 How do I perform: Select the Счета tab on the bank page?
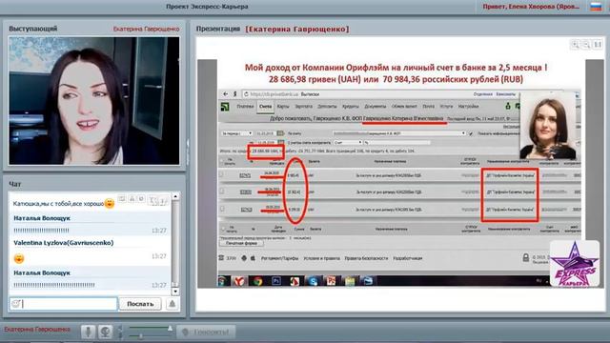tap(265, 107)
